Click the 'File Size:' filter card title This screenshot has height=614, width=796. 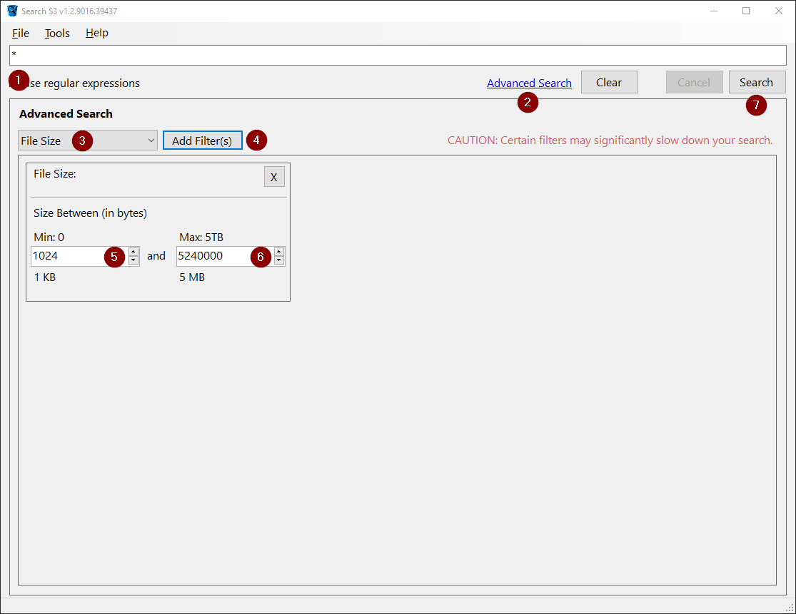pyautogui.click(x=55, y=174)
